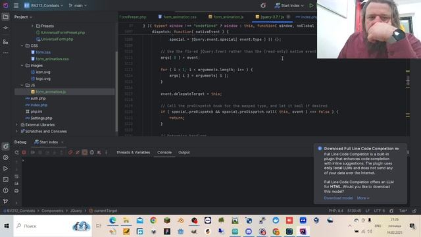Toggle read-only lock in status bar
This screenshot has width=421, height=237.
(x=414, y=211)
